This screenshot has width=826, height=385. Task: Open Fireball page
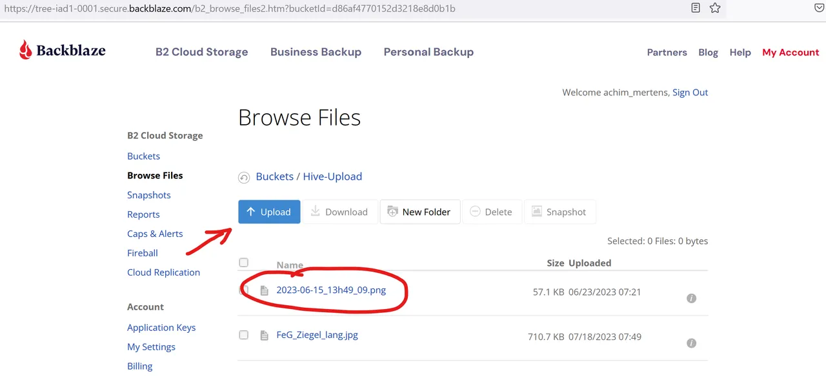coord(143,253)
